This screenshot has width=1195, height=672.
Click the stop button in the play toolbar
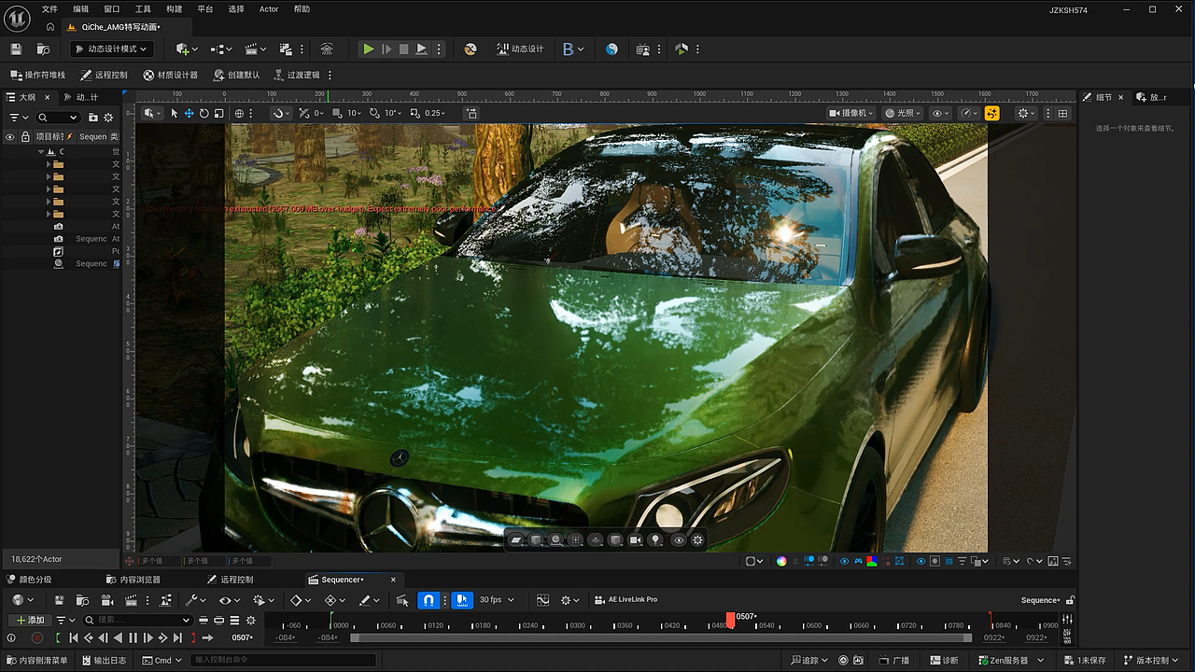pos(403,49)
